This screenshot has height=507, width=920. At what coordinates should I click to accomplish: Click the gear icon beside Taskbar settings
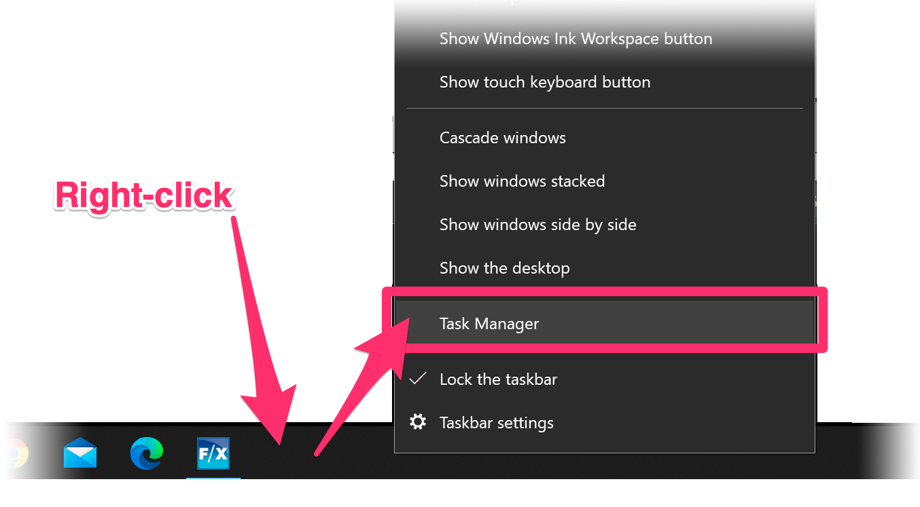(418, 422)
